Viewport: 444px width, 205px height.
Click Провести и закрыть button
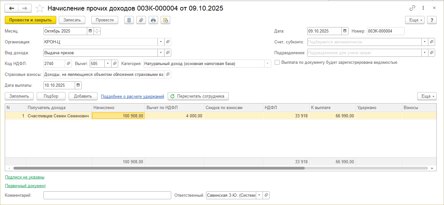pyautogui.click(x=30, y=20)
